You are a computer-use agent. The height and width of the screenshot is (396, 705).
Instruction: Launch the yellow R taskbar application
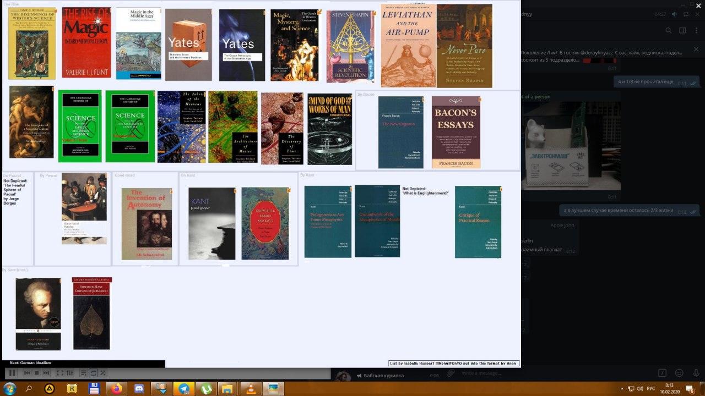tap(72, 388)
